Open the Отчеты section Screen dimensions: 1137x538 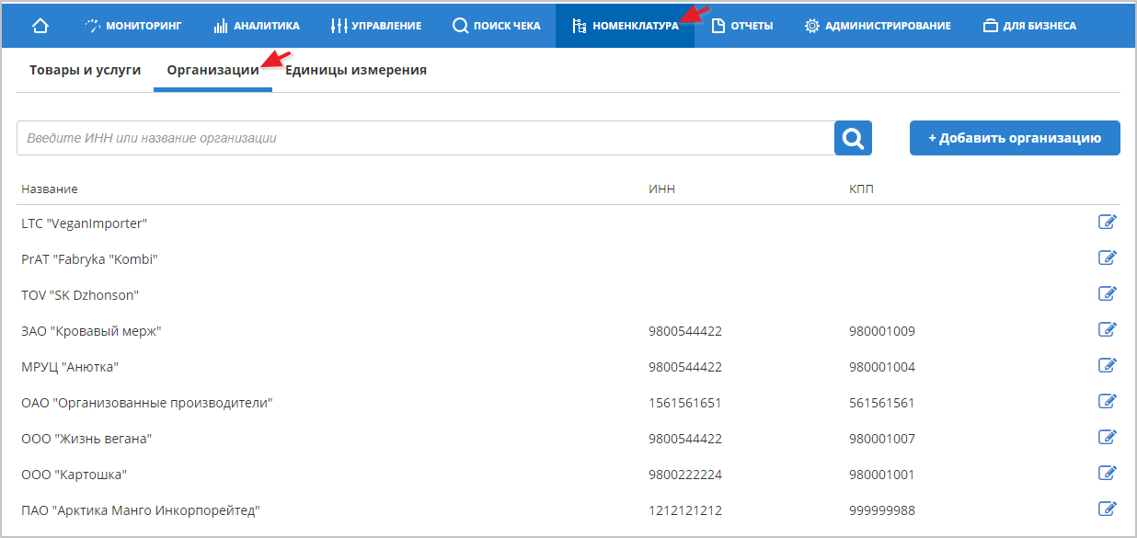(x=741, y=26)
